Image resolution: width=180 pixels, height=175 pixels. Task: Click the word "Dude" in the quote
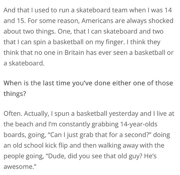click(56, 156)
